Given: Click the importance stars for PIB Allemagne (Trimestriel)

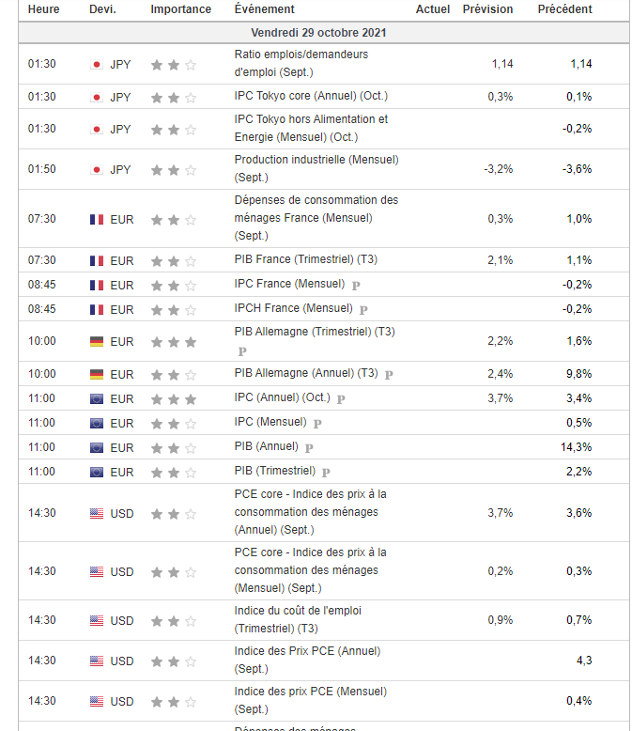Looking at the screenshot, I should coord(174,342).
